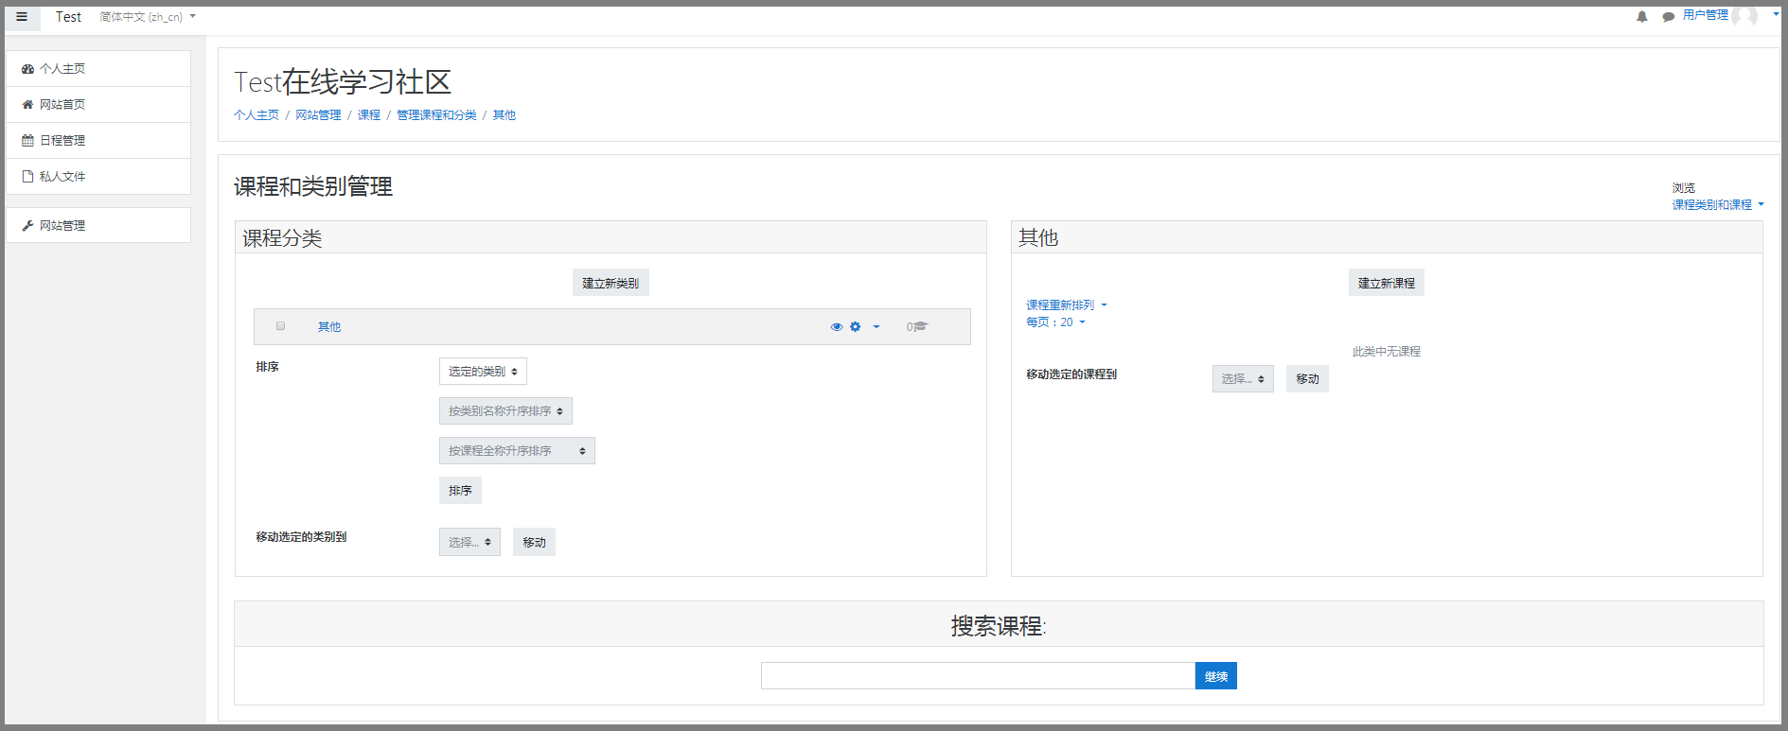This screenshot has width=1788, height=731.
Task: Open the 按类别名称升序排序 dropdown
Action: tap(505, 411)
